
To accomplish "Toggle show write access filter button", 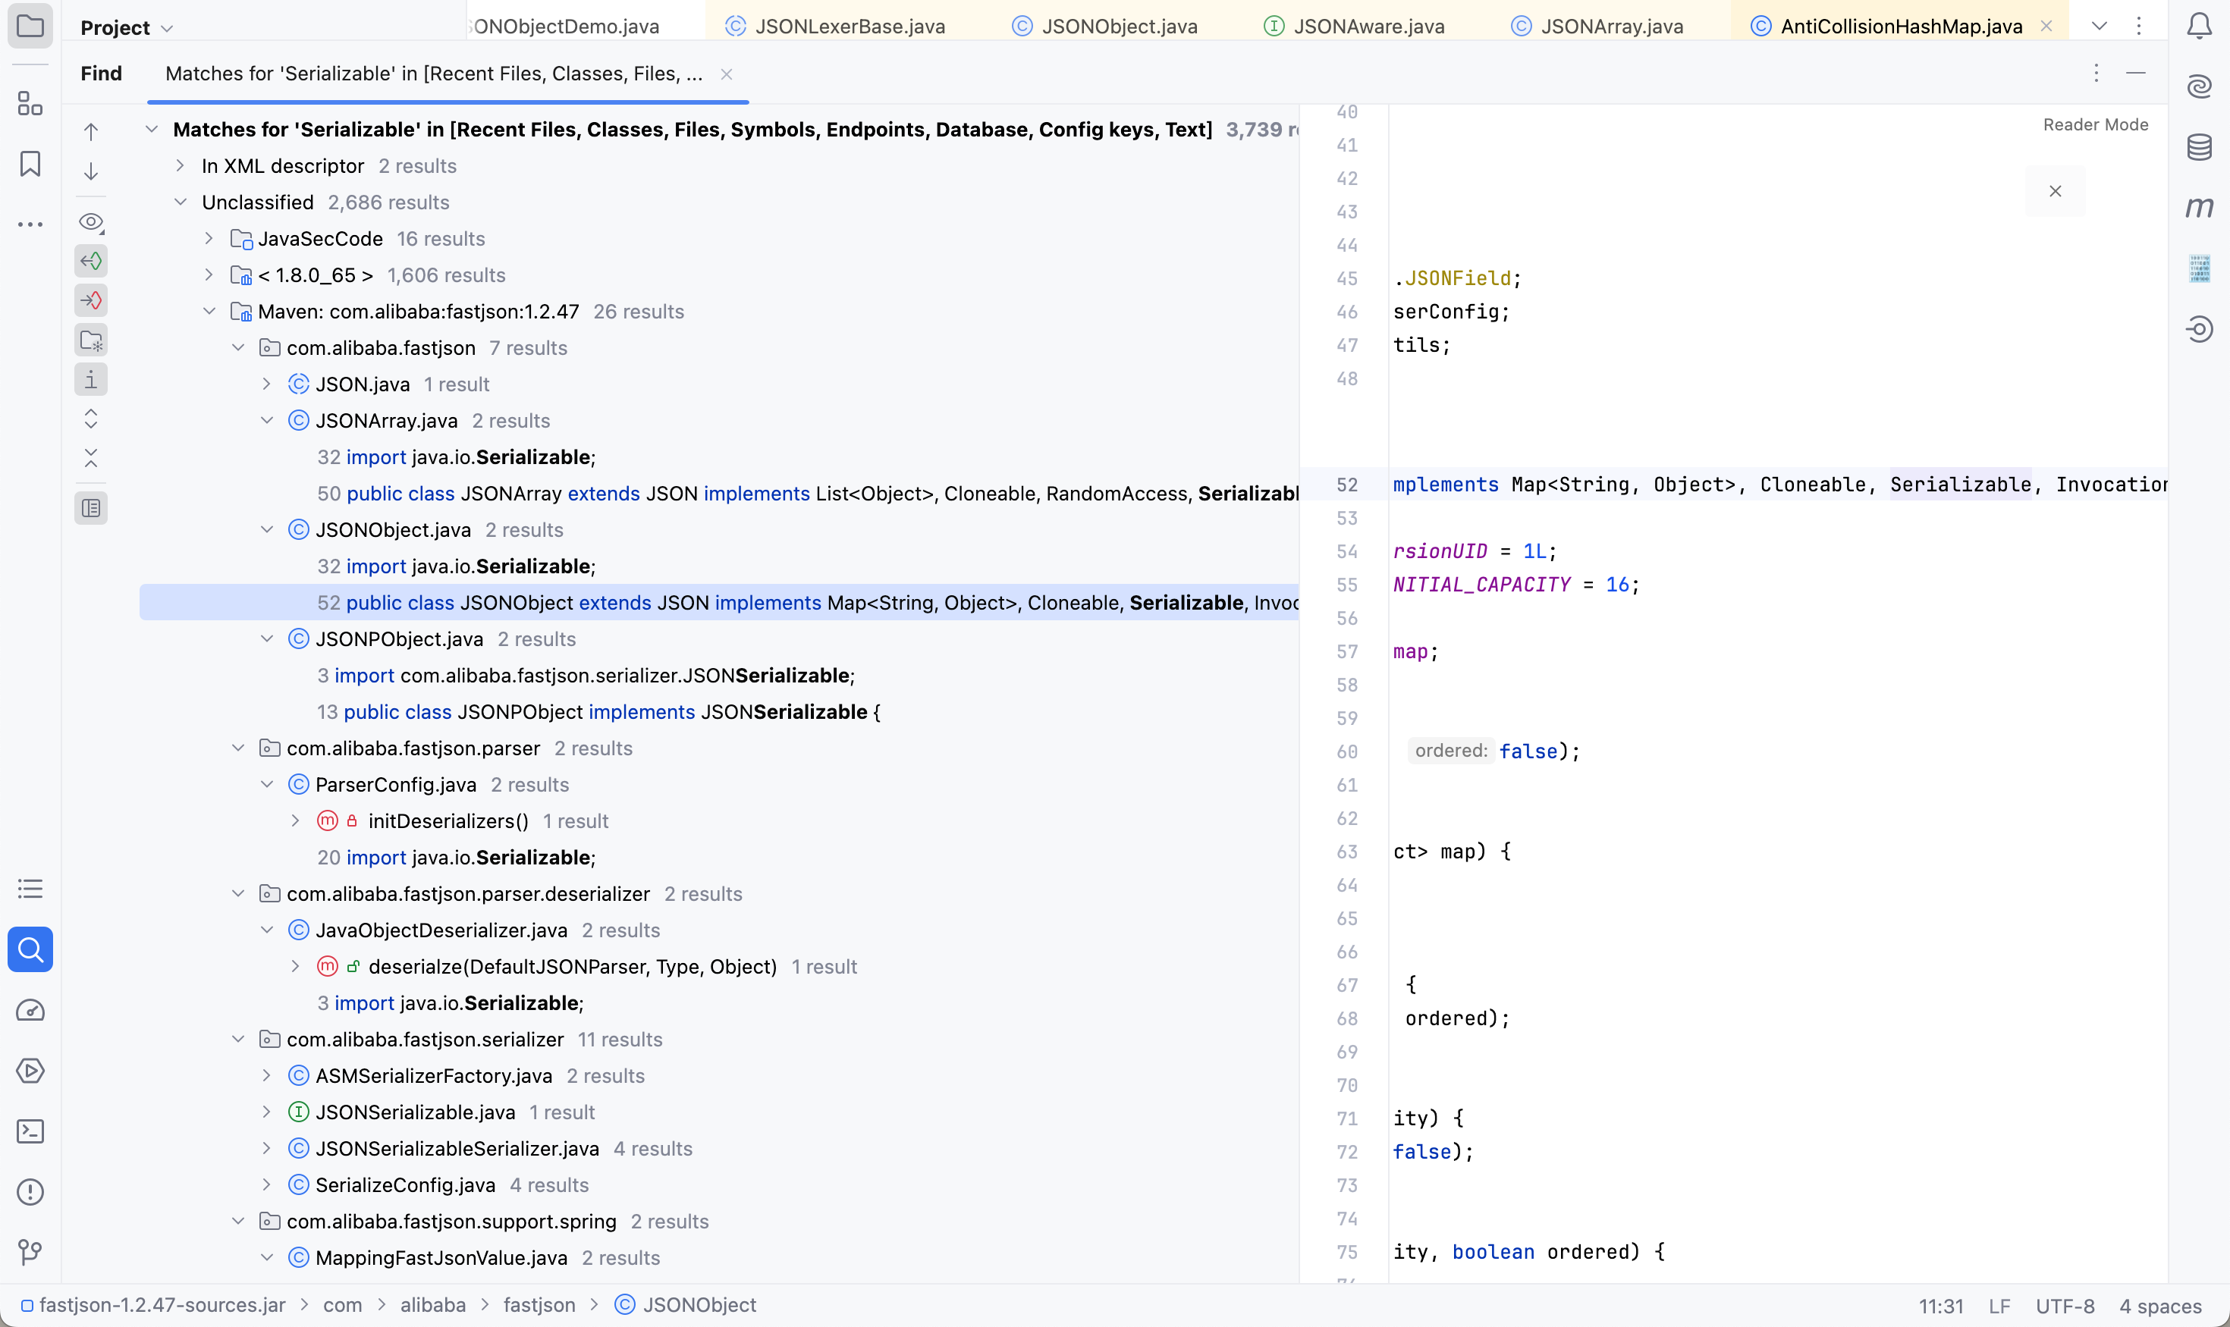I will pos(91,300).
